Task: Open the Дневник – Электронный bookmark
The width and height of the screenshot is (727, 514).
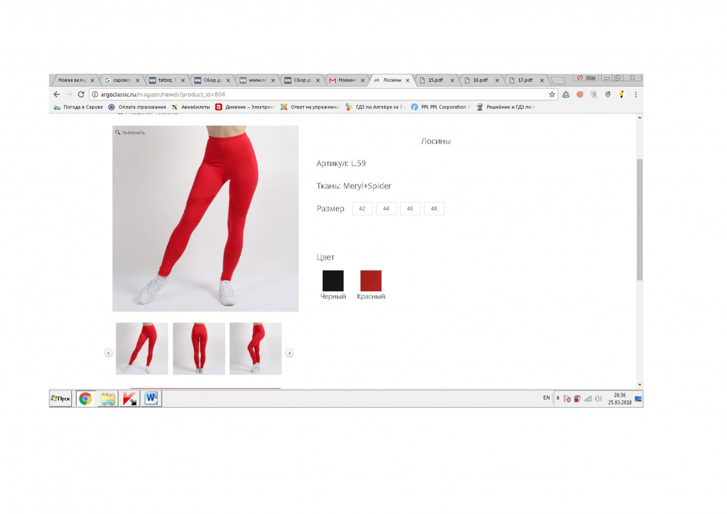Action: [245, 107]
